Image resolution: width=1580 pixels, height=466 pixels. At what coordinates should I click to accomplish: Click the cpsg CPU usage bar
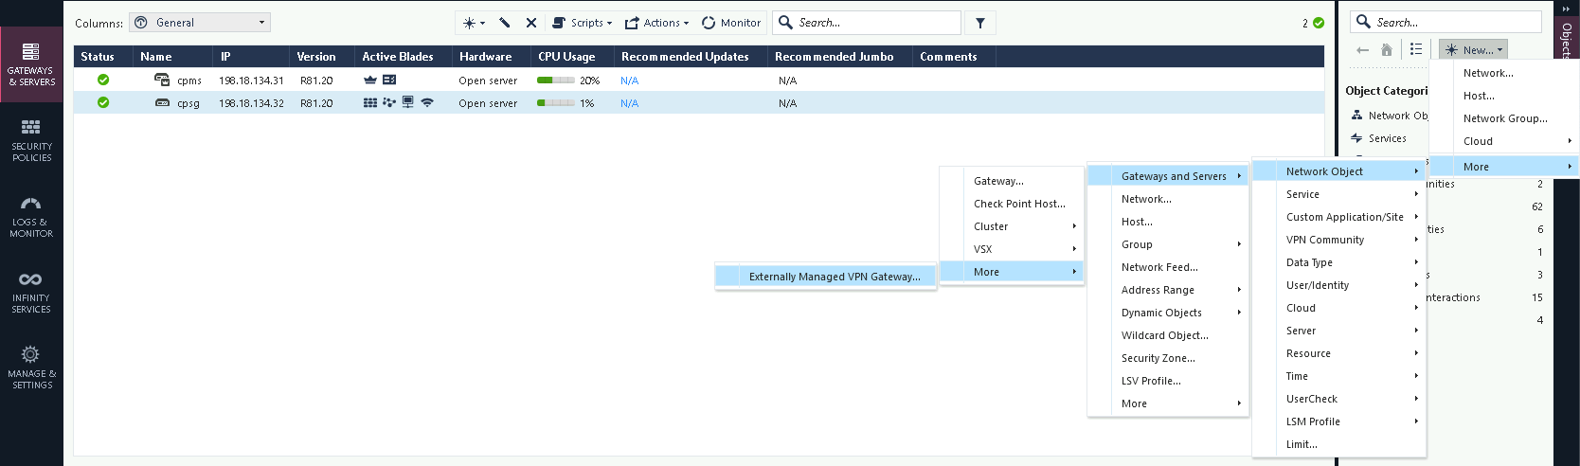[555, 103]
